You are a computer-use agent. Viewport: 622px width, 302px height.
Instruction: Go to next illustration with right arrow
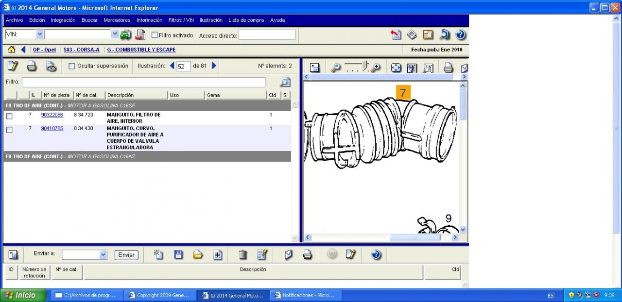(214, 66)
